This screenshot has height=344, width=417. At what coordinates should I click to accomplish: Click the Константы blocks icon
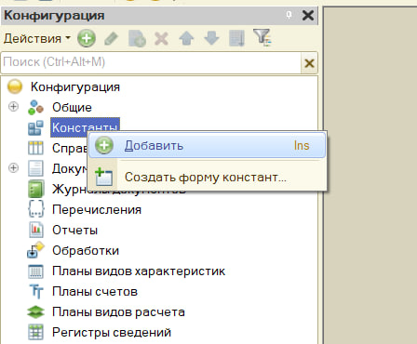tap(35, 127)
